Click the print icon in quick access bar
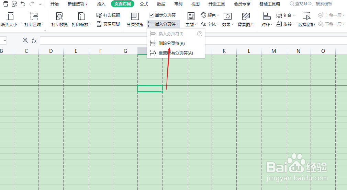 pos(5,4)
